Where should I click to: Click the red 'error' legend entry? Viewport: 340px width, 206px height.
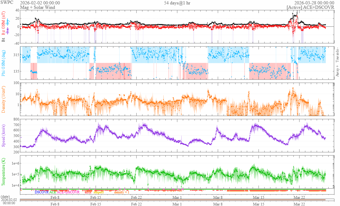(88, 192)
